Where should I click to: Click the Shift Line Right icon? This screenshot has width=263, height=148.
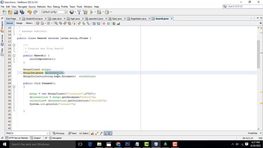98,23
